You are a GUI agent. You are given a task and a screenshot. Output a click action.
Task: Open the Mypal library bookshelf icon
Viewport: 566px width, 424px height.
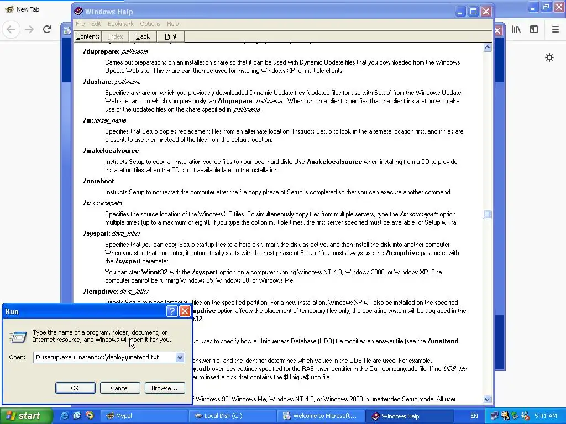coord(516,29)
